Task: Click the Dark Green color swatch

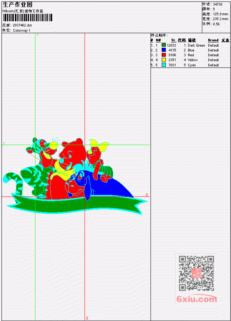Action: (x=164, y=45)
